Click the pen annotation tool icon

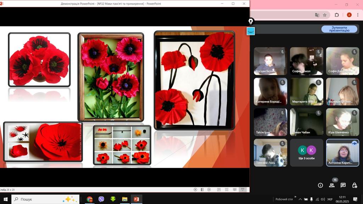tap(251, 22)
